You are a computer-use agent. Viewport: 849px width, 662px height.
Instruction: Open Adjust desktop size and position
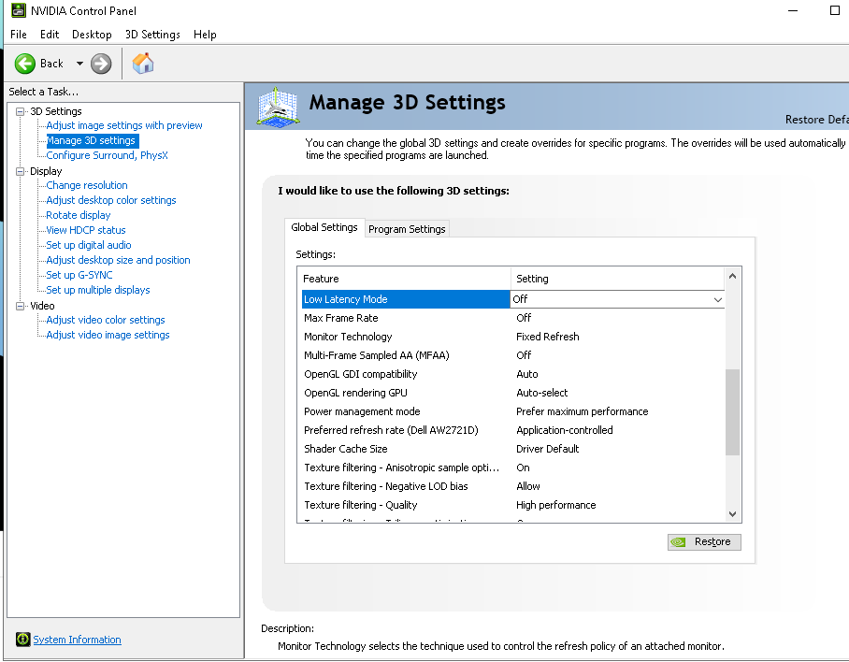pos(118,260)
